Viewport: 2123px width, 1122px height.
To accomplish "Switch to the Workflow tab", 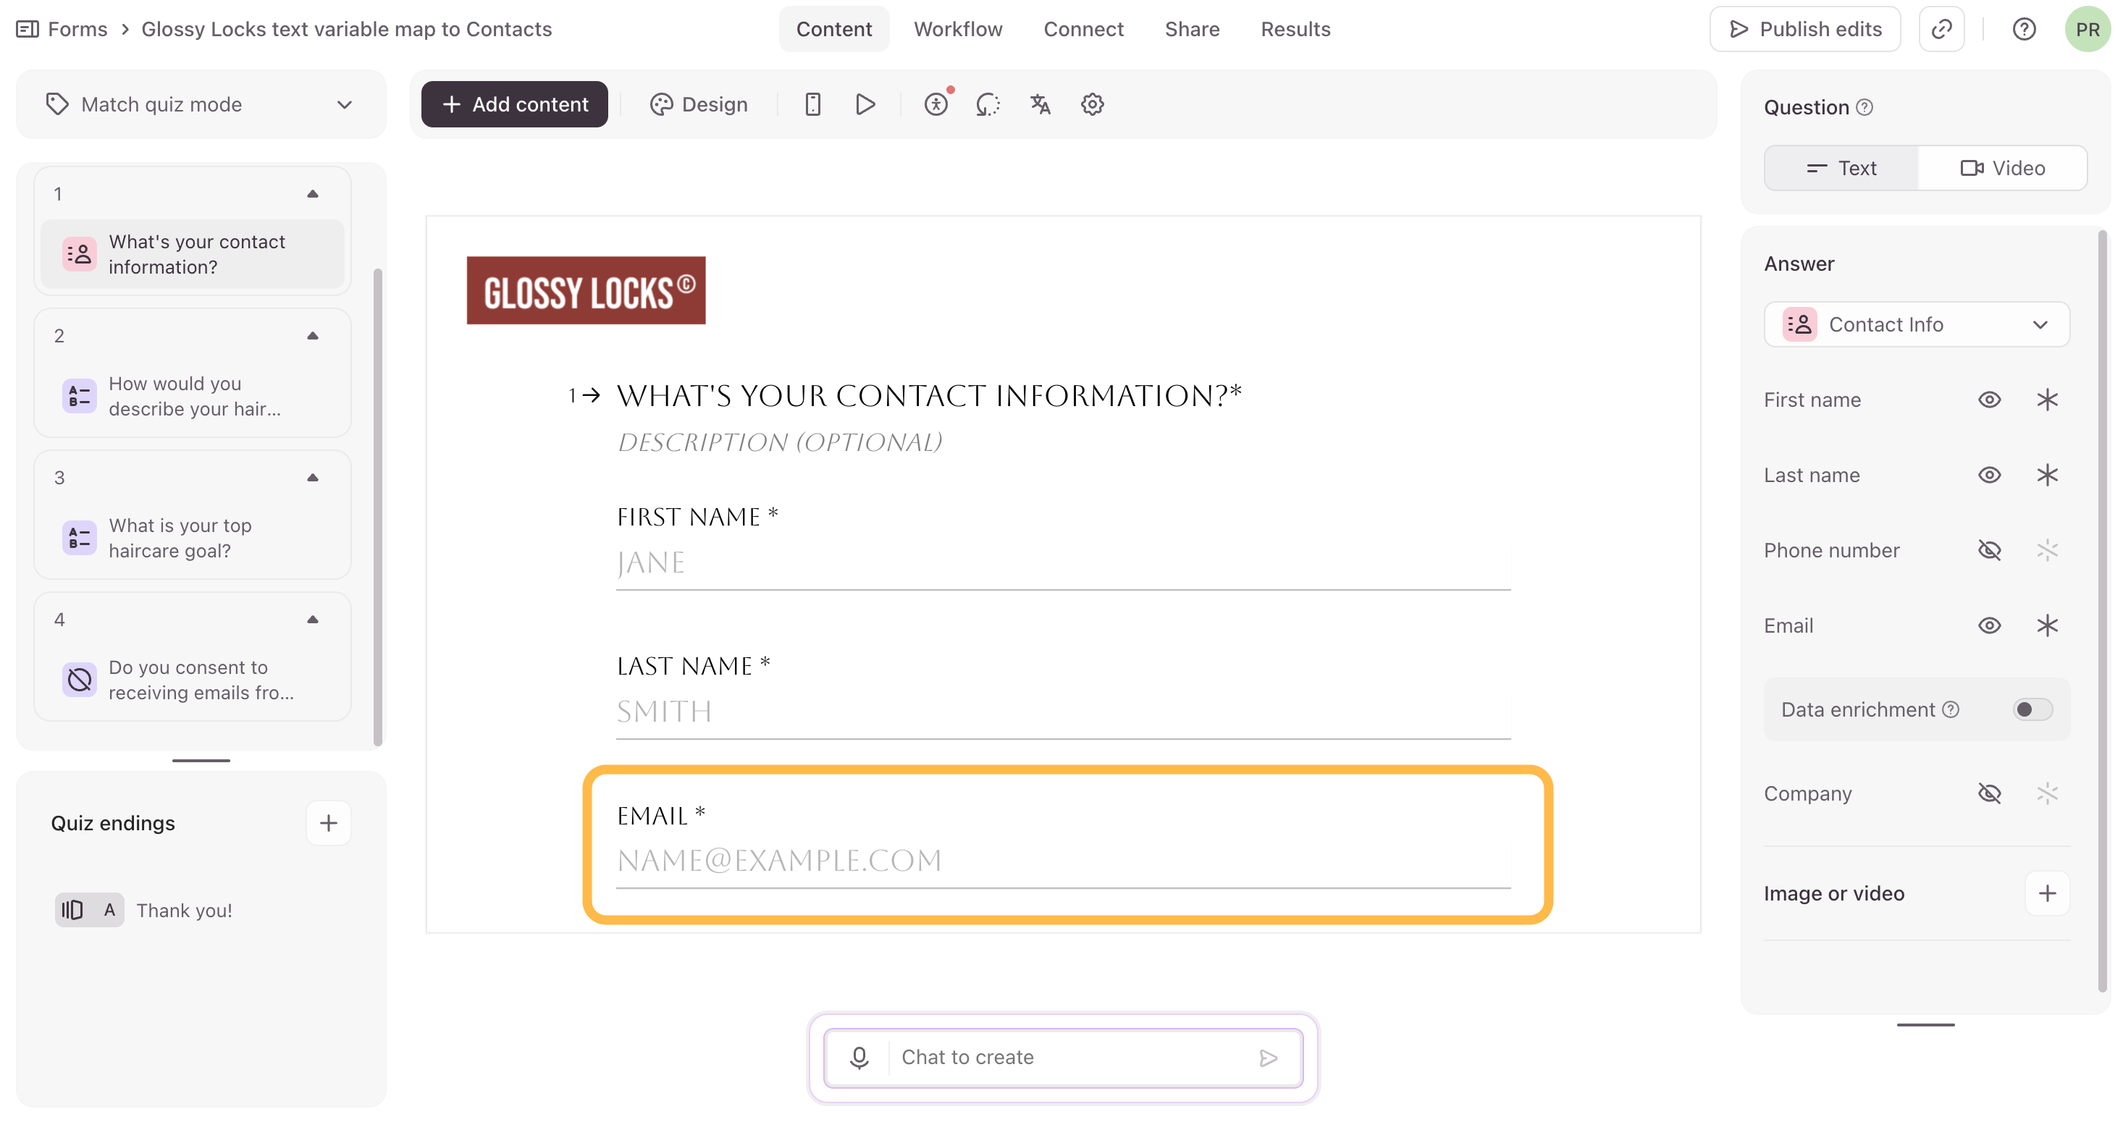I will click(x=958, y=30).
